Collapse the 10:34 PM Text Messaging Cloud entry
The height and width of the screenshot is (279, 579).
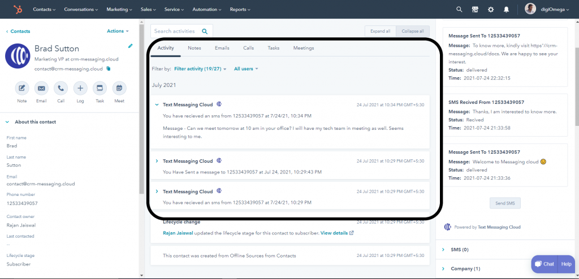pyautogui.click(x=157, y=105)
